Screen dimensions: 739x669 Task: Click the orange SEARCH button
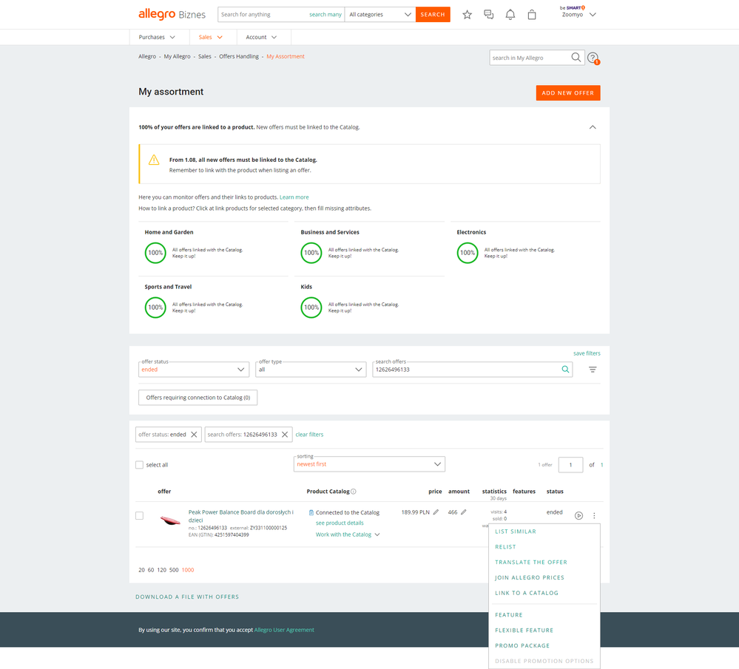pyautogui.click(x=433, y=15)
